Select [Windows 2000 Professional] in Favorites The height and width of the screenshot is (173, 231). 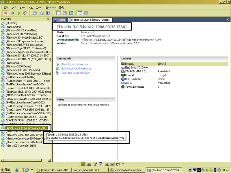click(x=21, y=34)
